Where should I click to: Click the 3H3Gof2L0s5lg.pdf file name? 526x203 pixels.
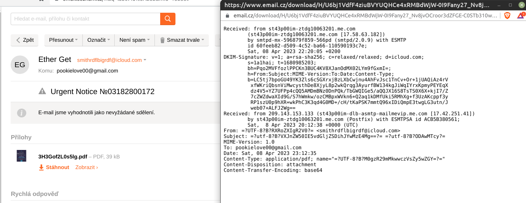point(63,157)
